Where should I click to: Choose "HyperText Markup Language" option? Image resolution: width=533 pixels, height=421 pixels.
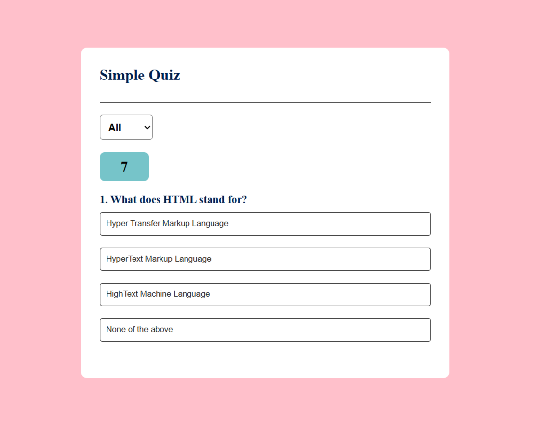[265, 259]
